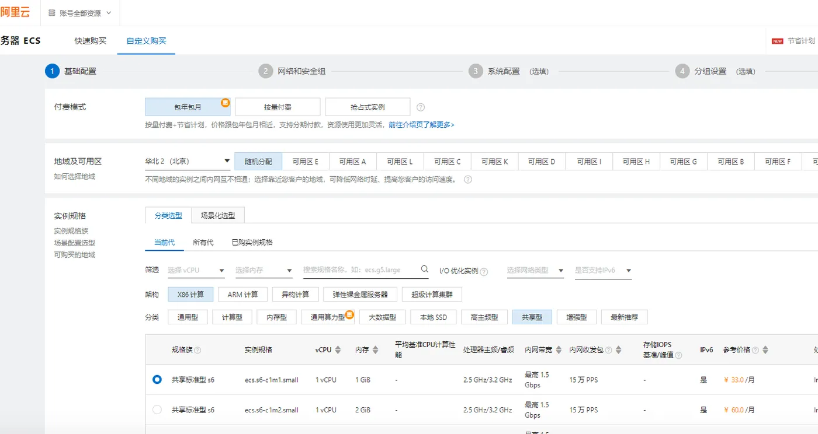This screenshot has height=434, width=818.
Task: Switch to 快速购买 tab
Action: [x=91, y=41]
